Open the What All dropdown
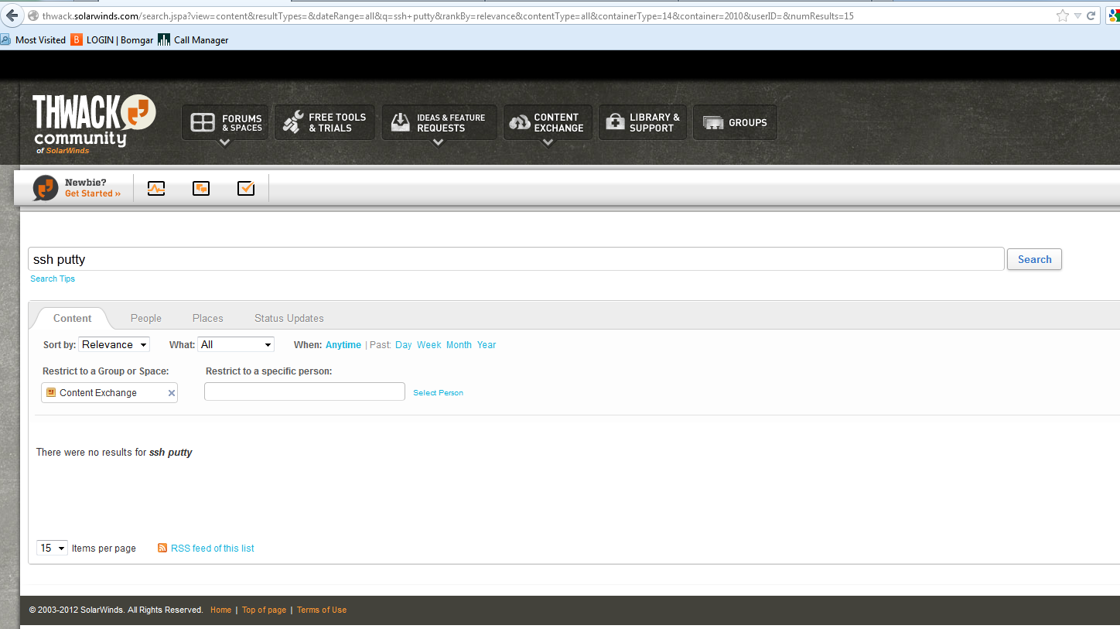The height and width of the screenshot is (629, 1120). click(236, 344)
